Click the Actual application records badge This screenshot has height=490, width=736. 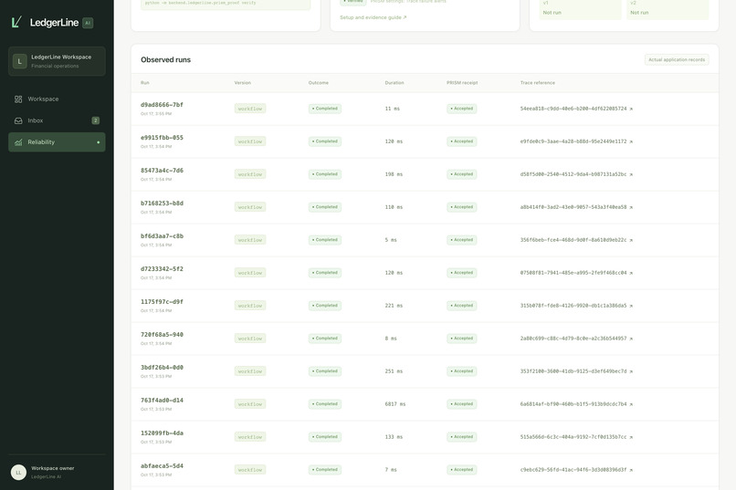[677, 59]
